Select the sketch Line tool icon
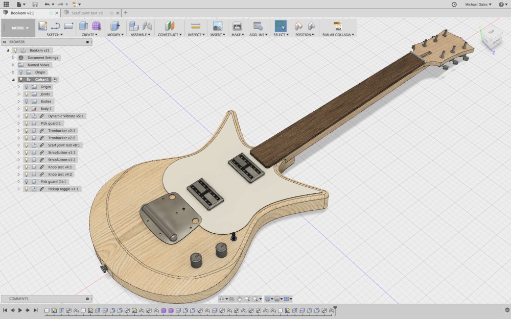 [55, 26]
